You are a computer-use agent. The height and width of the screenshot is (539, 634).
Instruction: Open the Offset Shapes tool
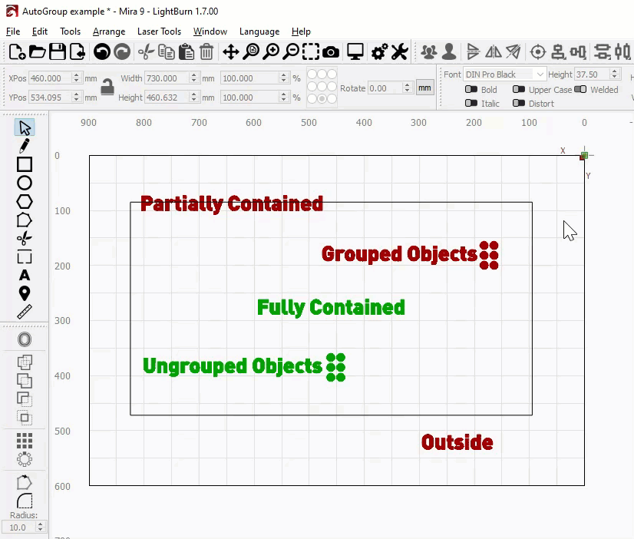(x=25, y=339)
